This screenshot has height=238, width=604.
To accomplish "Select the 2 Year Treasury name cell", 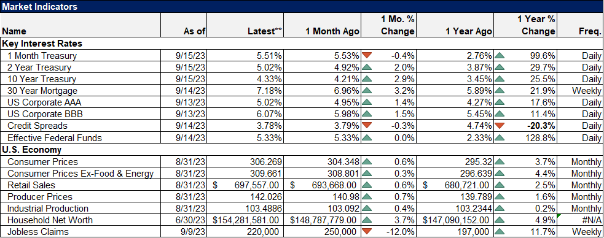I will [80, 67].
